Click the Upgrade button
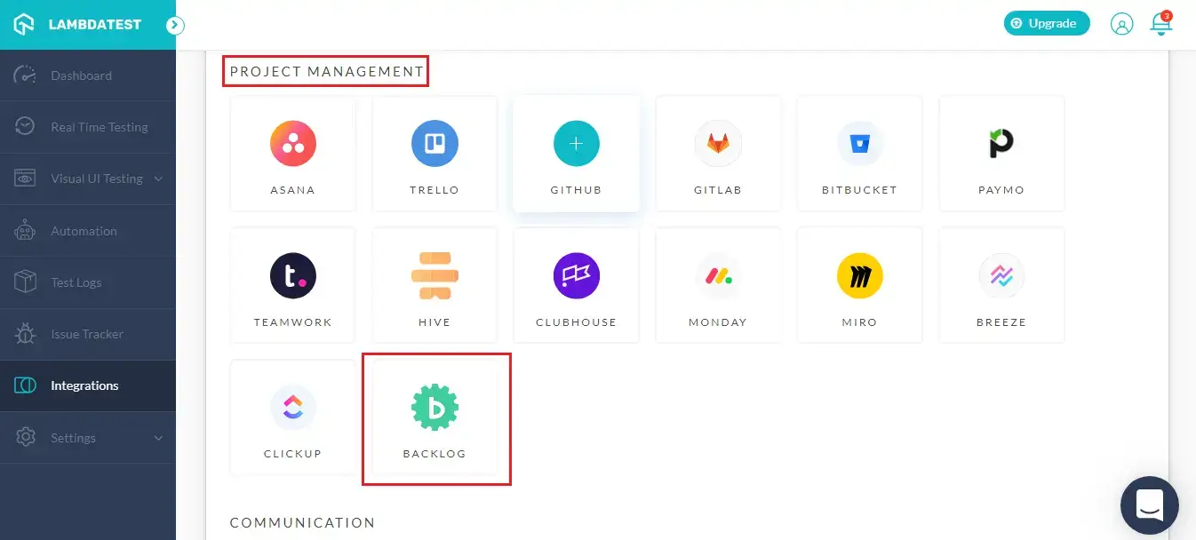This screenshot has width=1196, height=540. pos(1047,23)
